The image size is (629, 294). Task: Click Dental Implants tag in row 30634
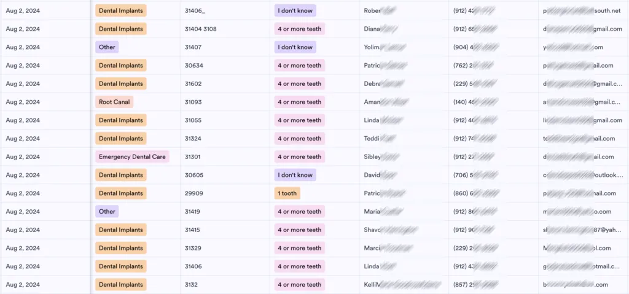(121, 66)
